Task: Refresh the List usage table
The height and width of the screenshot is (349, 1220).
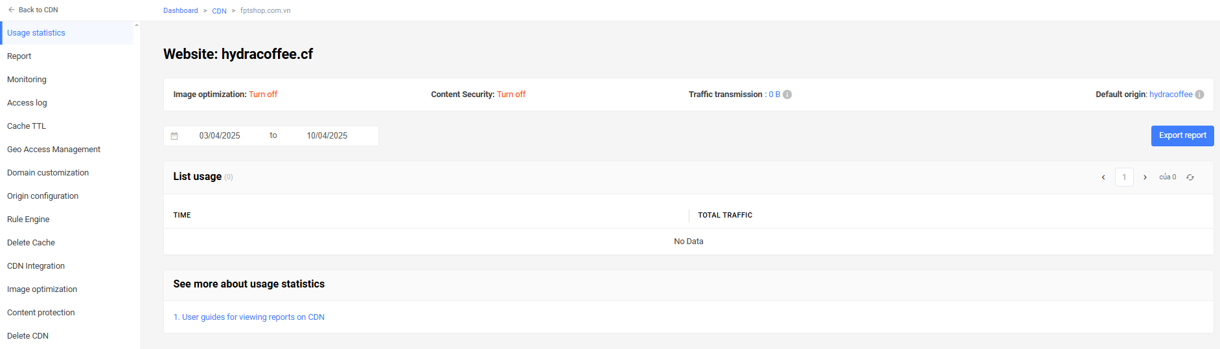Action: [x=1190, y=177]
